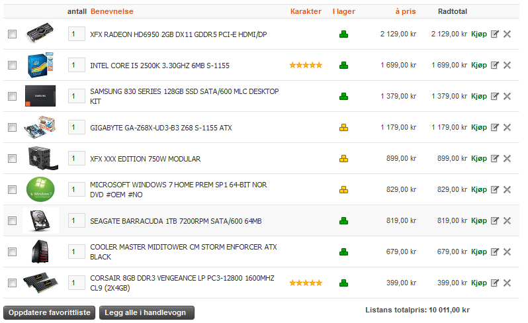
Task: Click Oppdatere favorittliste button
Action: [x=49, y=312]
